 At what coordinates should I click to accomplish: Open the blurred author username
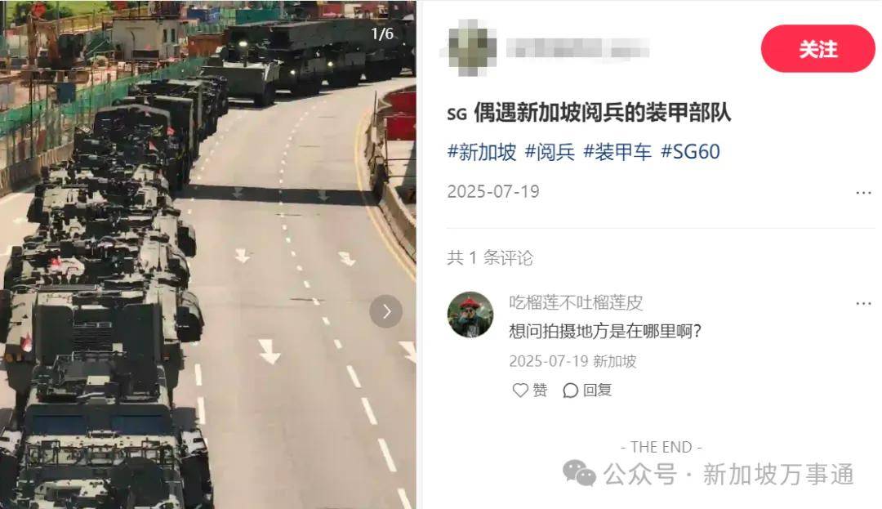(x=577, y=48)
